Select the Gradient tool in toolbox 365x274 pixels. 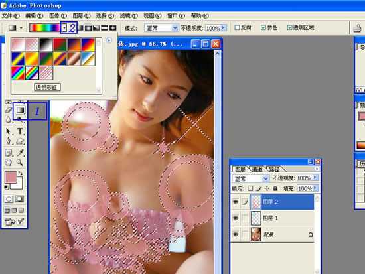click(x=20, y=110)
